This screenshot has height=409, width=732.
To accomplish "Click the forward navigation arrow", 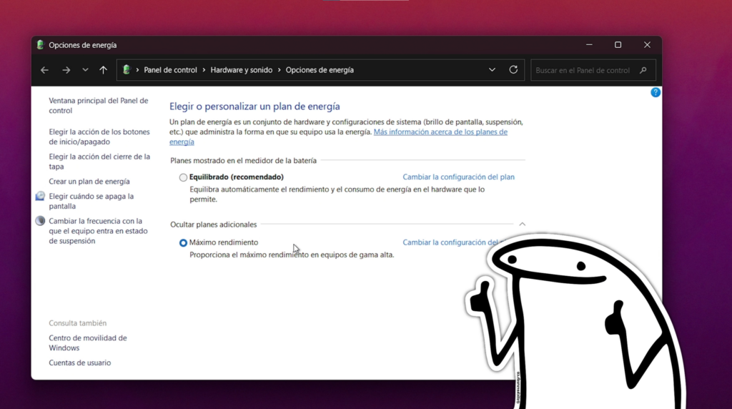I will [x=66, y=70].
